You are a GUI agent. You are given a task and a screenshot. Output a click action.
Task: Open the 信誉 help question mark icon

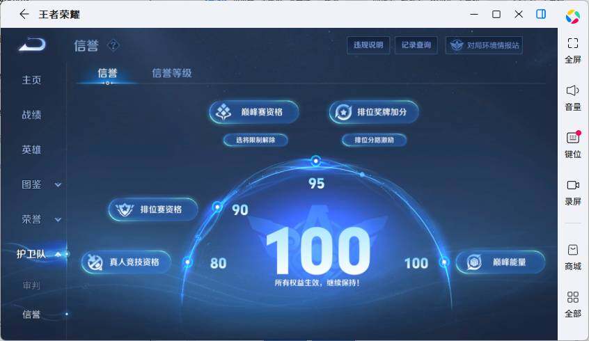(113, 45)
